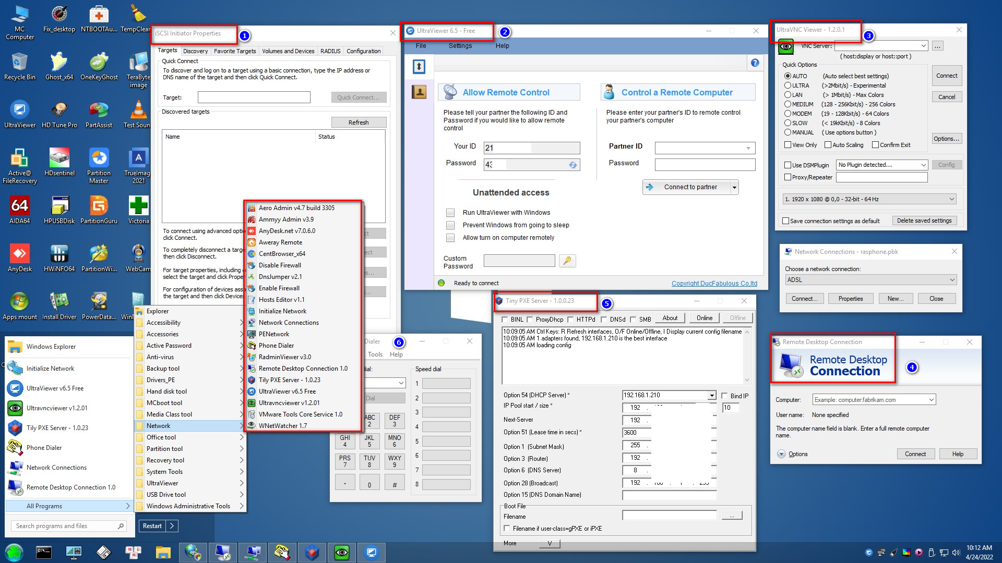Click the password refresh icon in UltraViewer
The image size is (1002, 563).
click(573, 165)
